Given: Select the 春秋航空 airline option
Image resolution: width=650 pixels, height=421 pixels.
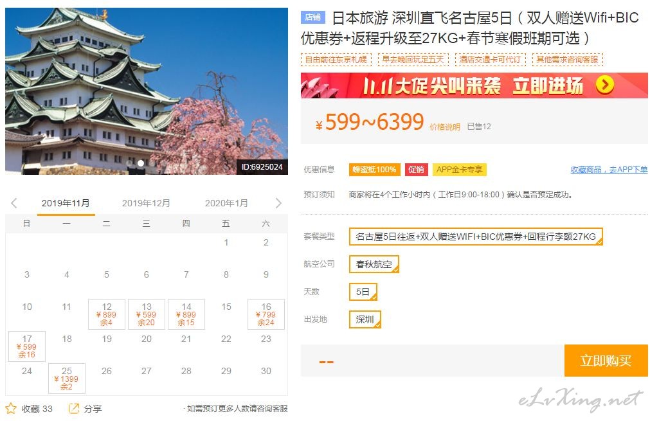Looking at the screenshot, I should tap(374, 264).
